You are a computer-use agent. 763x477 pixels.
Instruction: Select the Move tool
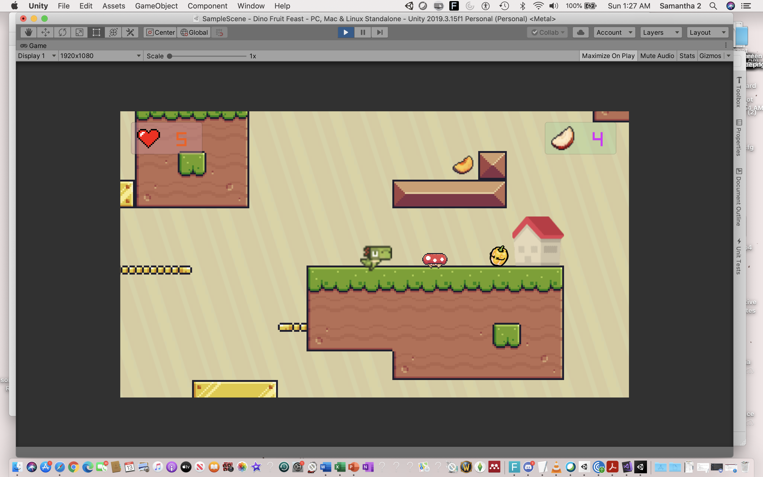coord(45,32)
